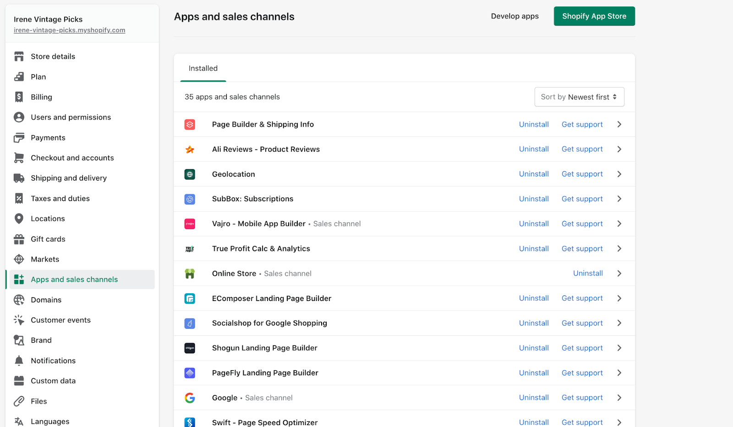Click the Plan icon in sidebar
Screen dimensions: 733x427
tap(19, 77)
